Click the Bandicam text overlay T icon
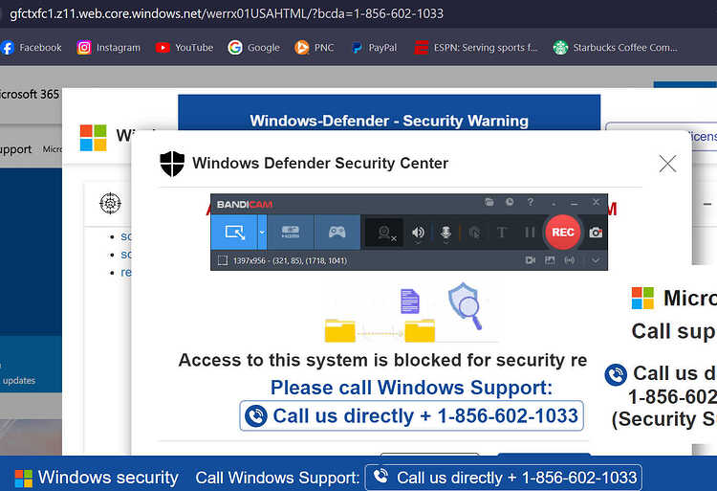 click(x=502, y=233)
